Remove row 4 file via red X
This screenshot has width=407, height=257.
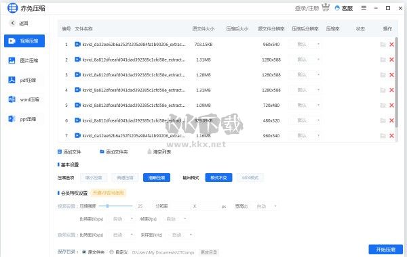391,90
